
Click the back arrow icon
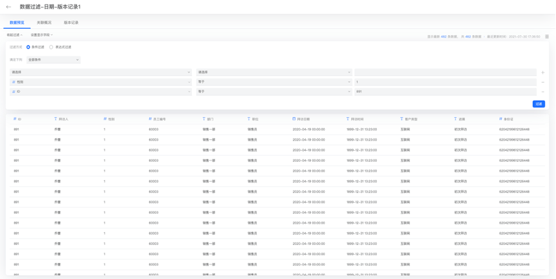tap(8, 7)
